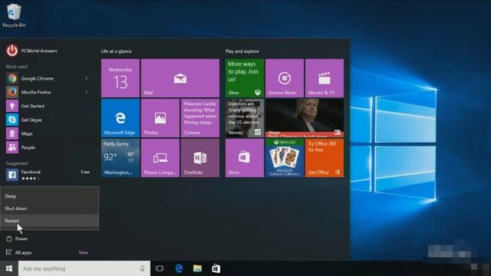
Task: Open the Weather tile for Washington
Action: click(120, 158)
